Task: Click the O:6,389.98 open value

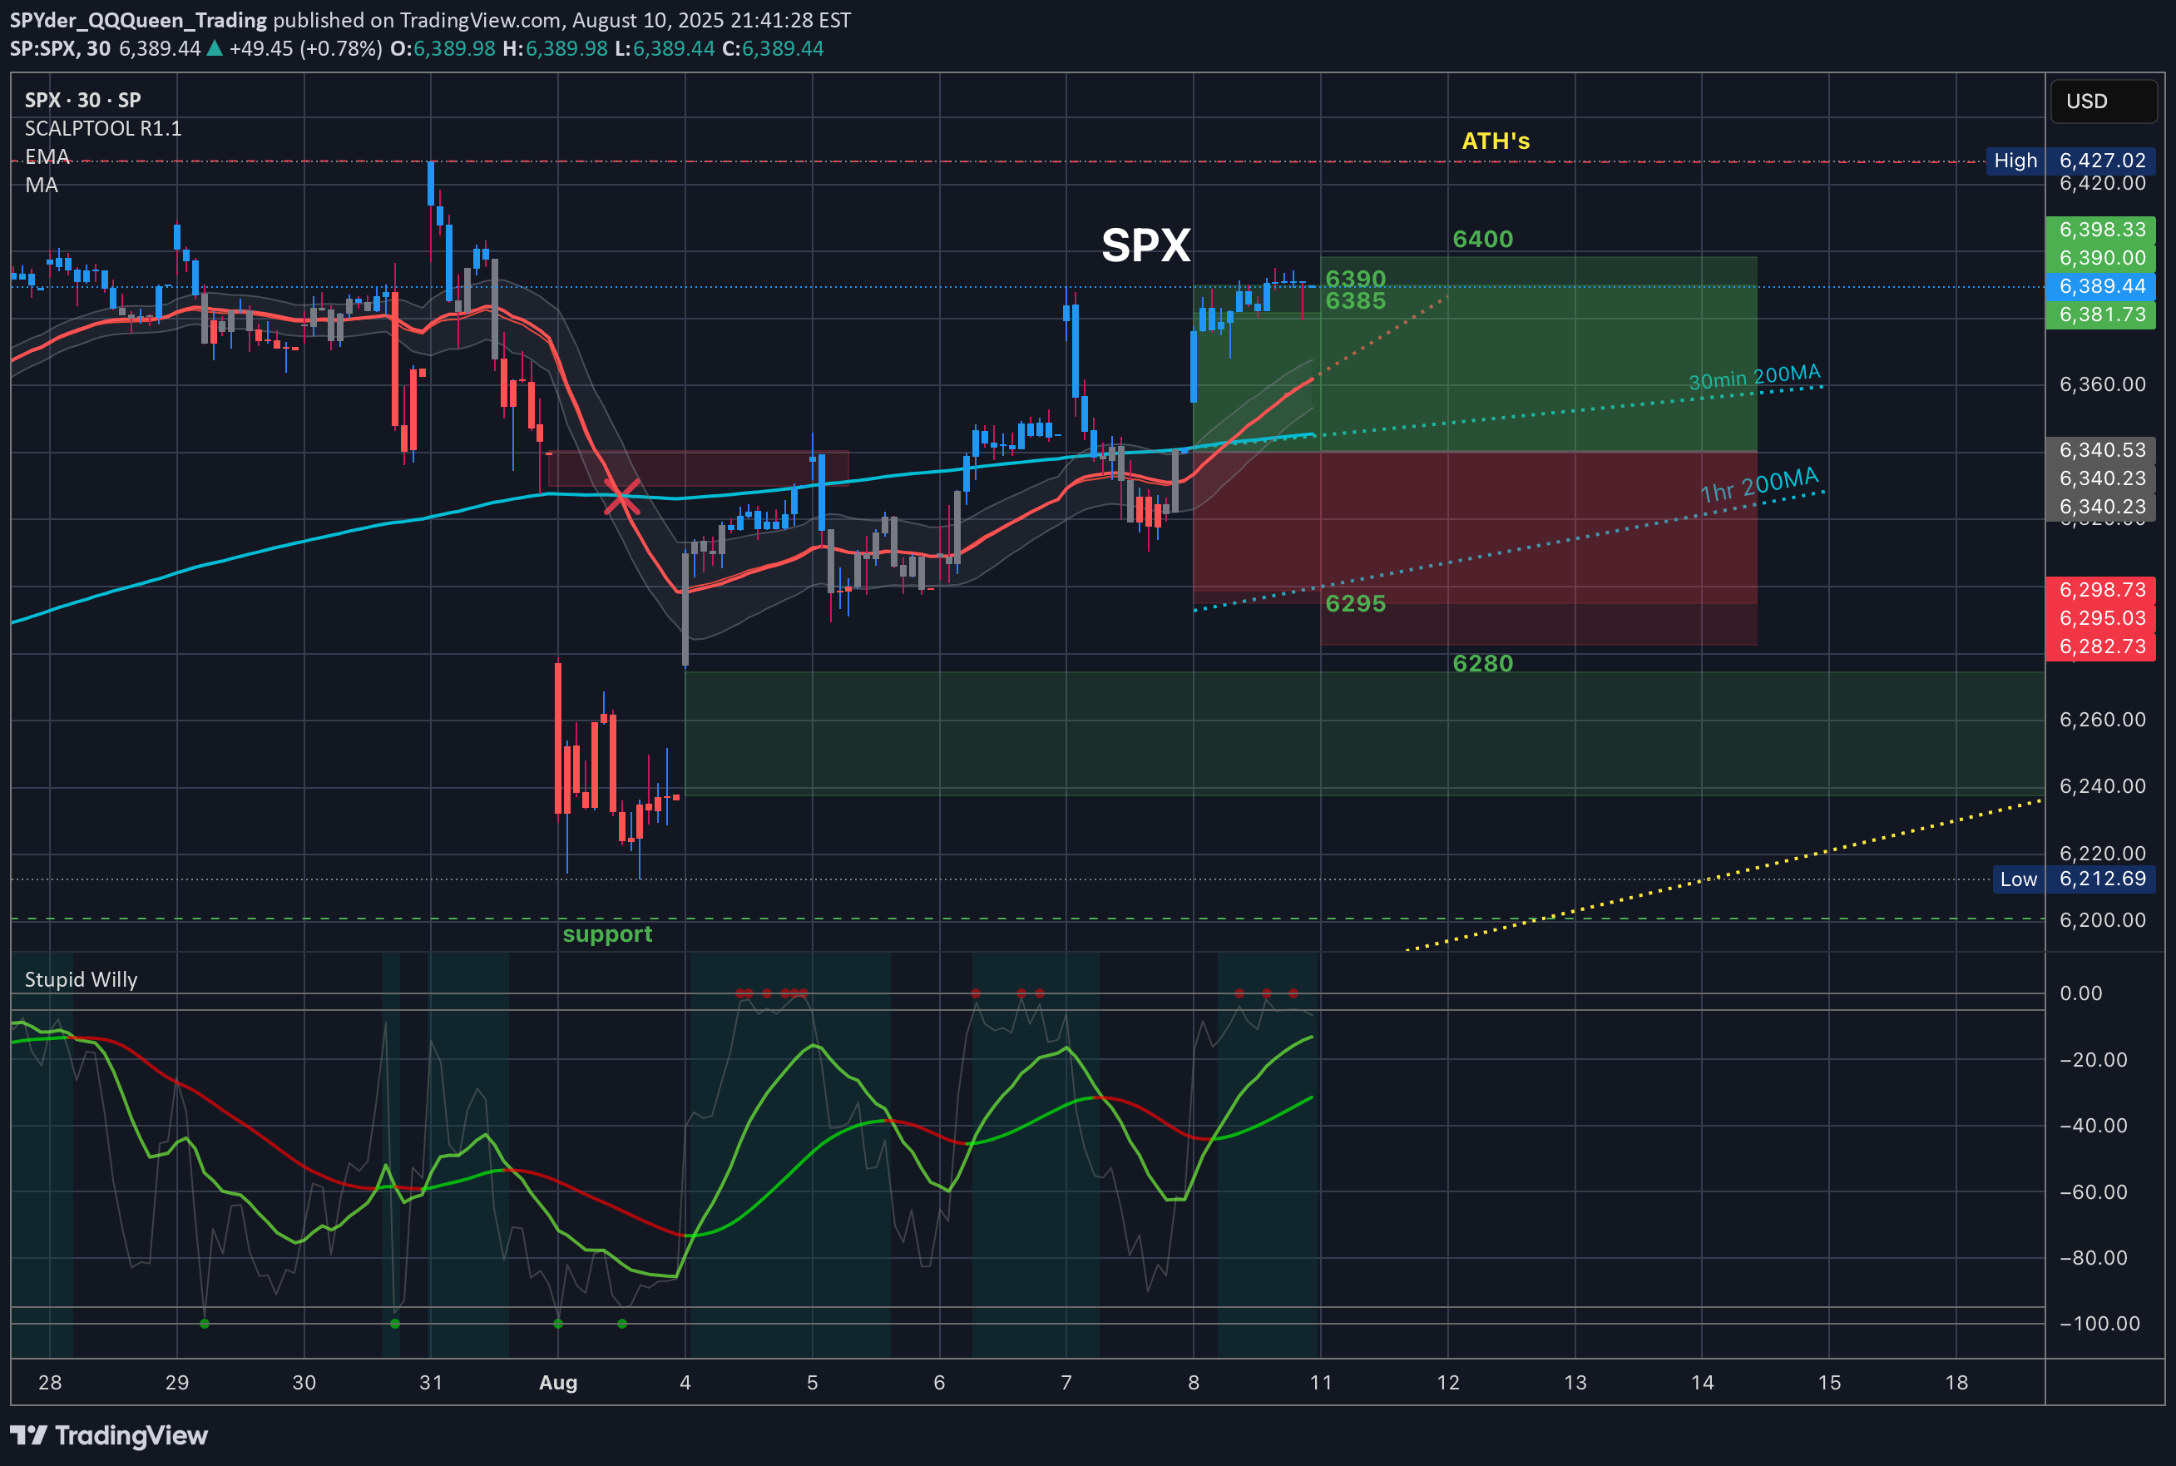Action: click(x=443, y=48)
